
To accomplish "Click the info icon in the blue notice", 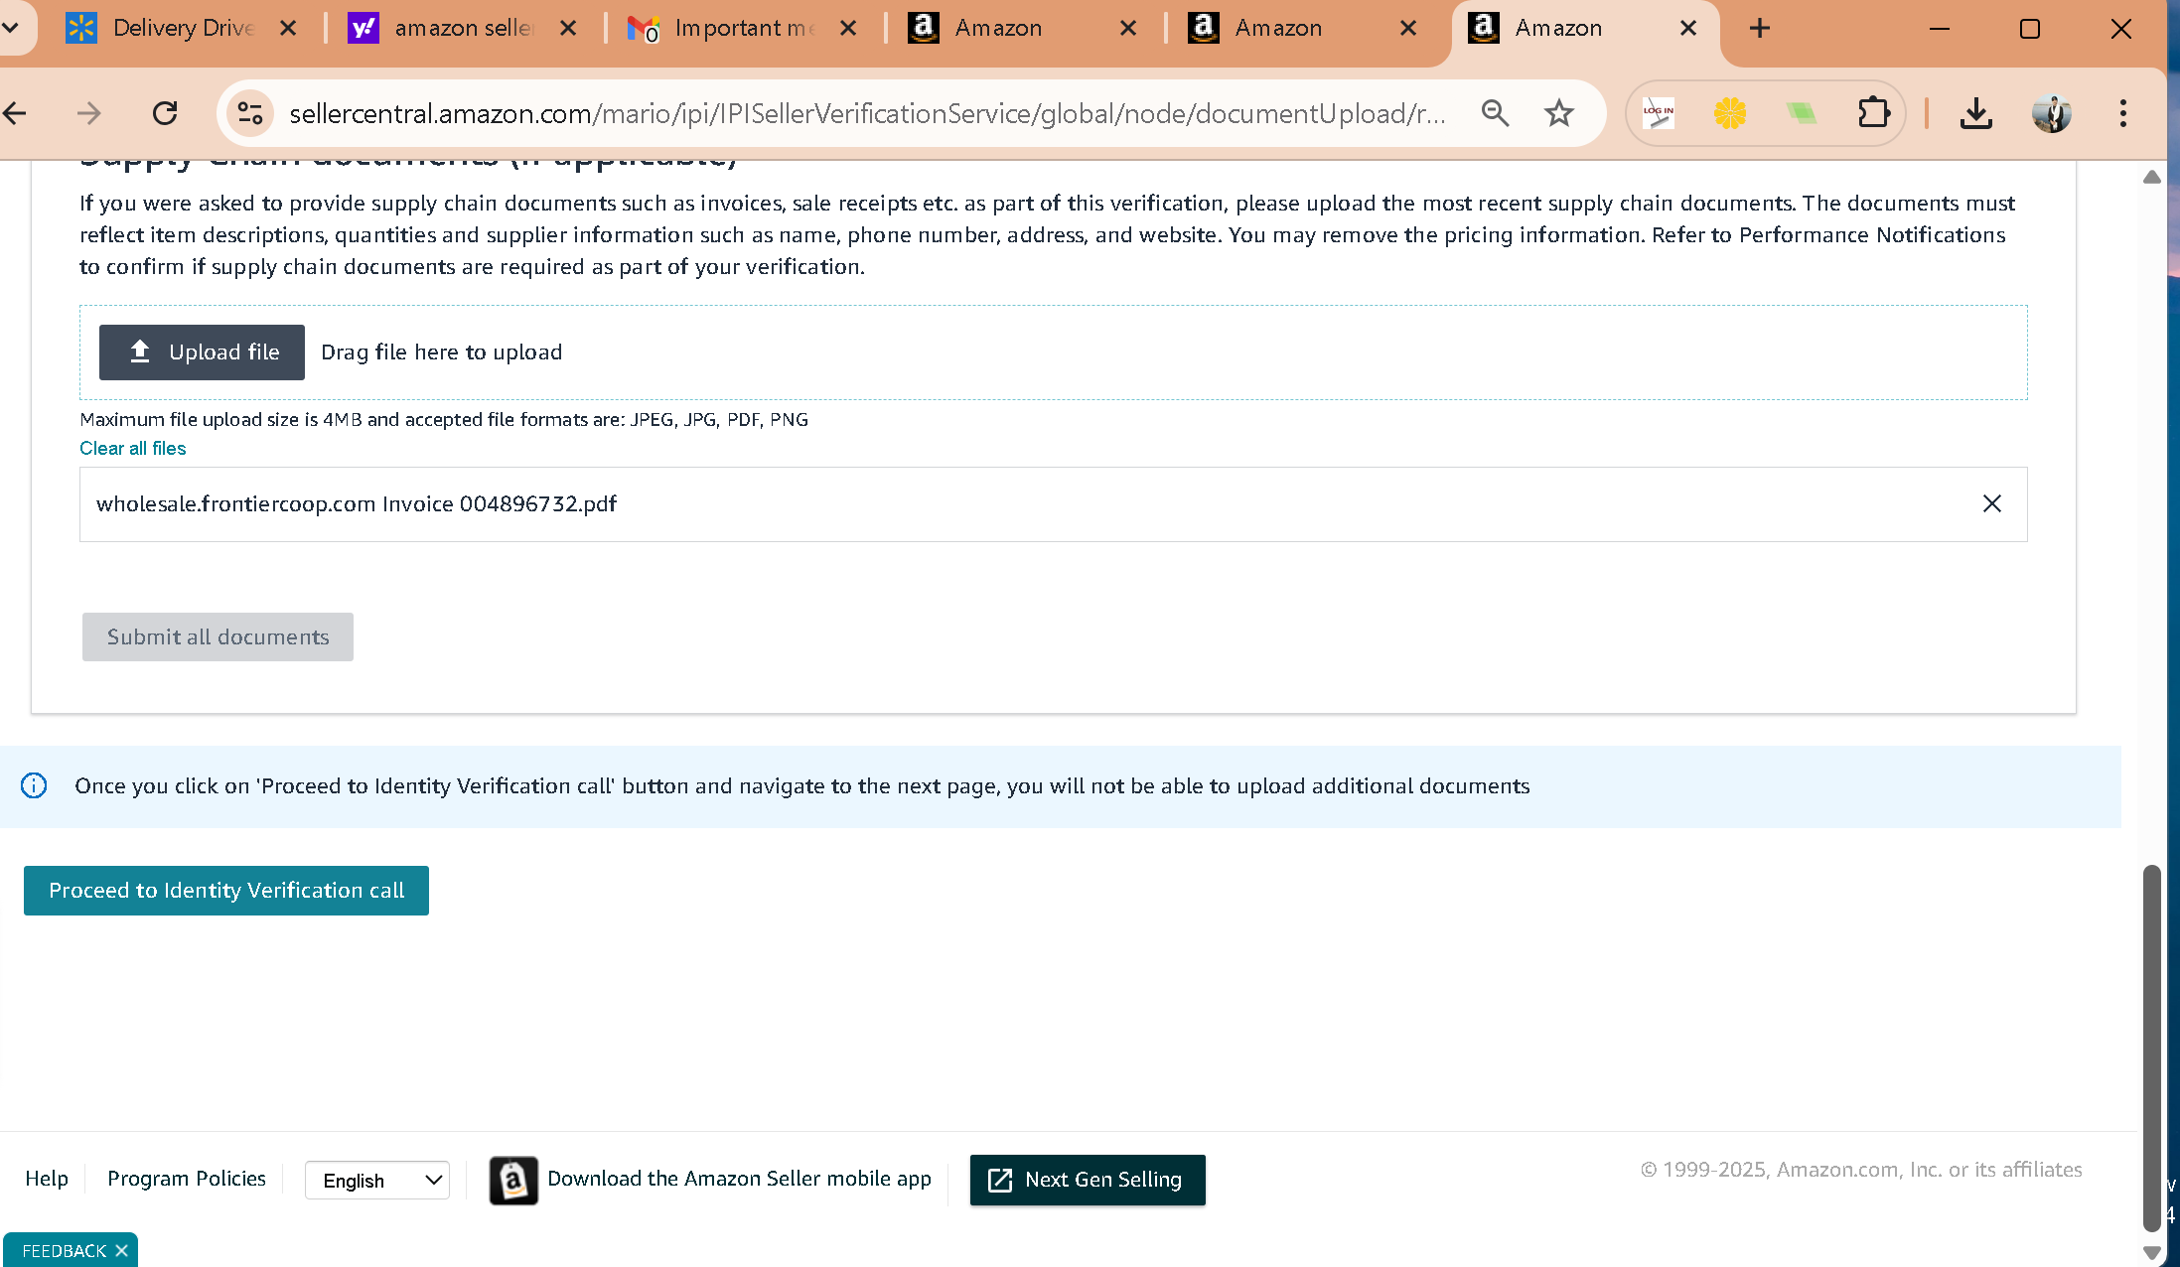I will coord(34,786).
